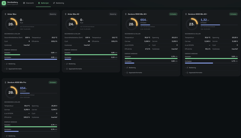Click the 26,10 V Spanning value
The height and width of the screenshot is (138, 241).
[x=175, y=38]
